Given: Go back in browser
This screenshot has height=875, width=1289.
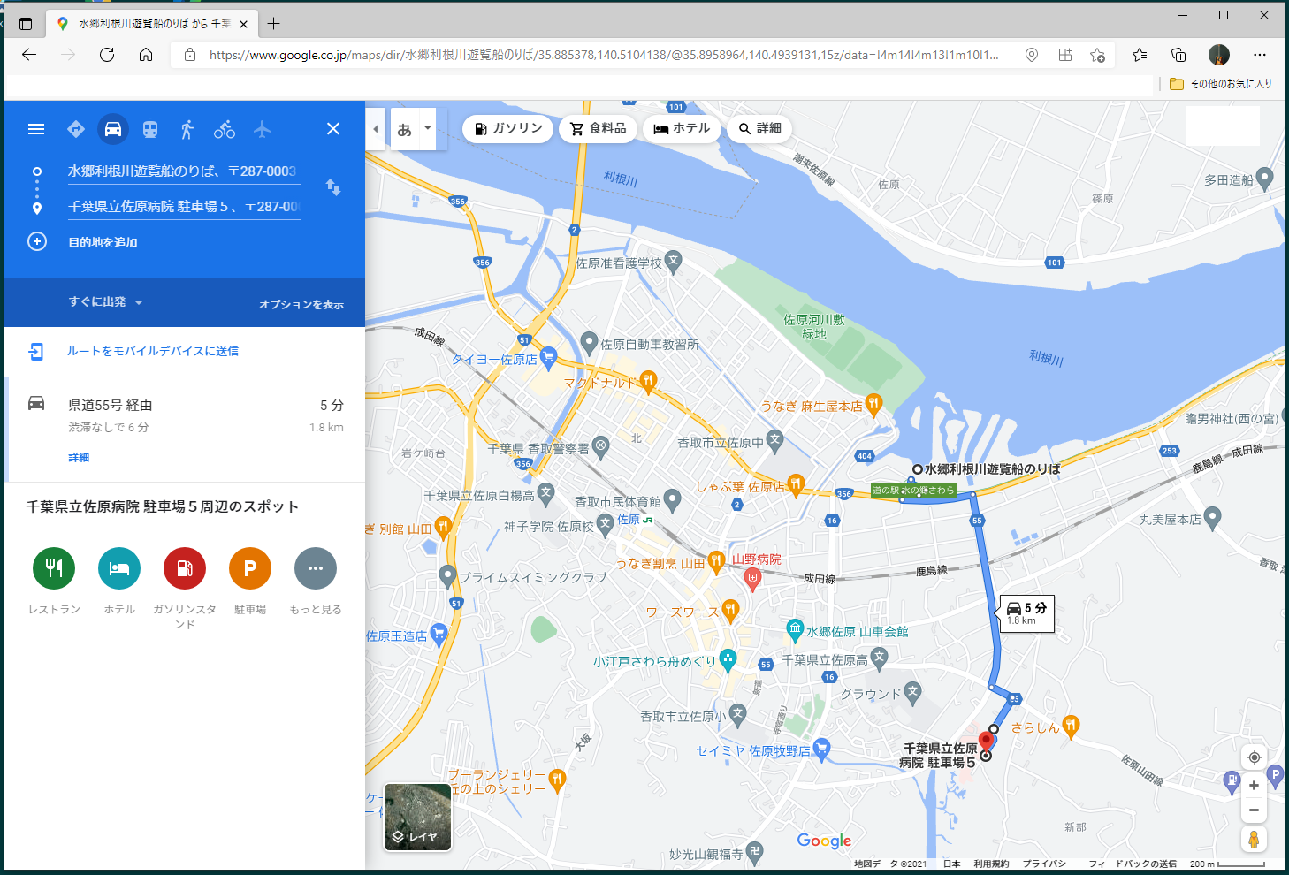Looking at the screenshot, I should pos(29,55).
